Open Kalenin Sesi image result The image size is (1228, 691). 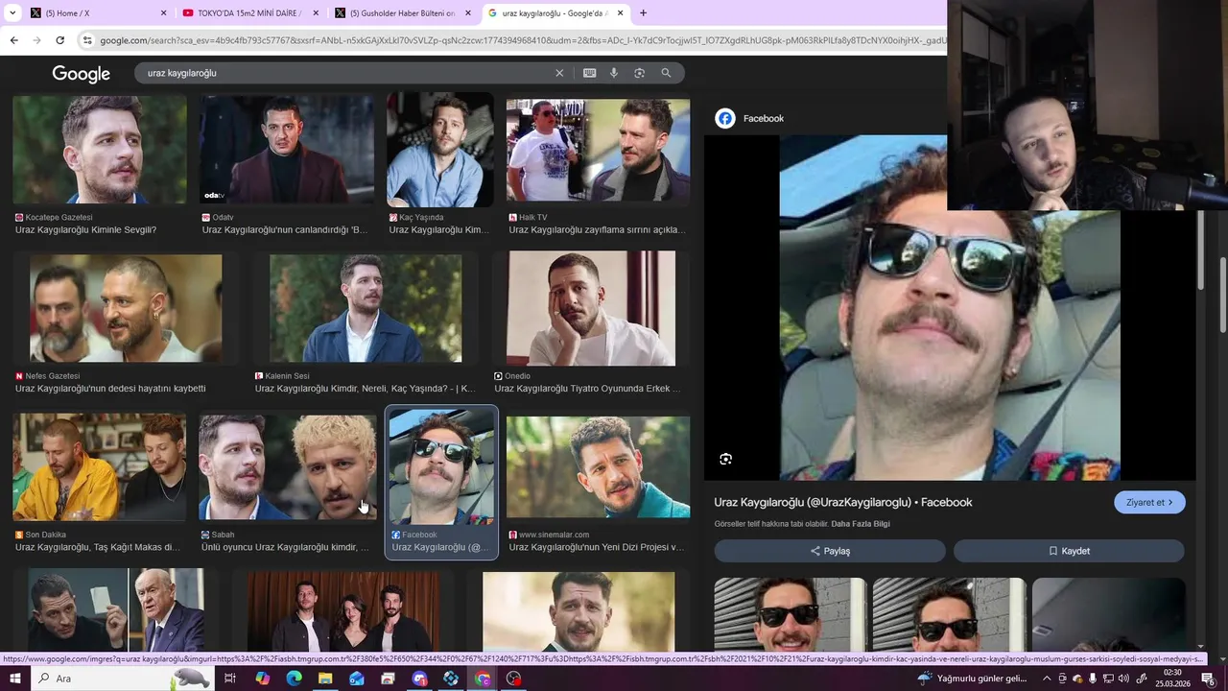click(x=366, y=309)
